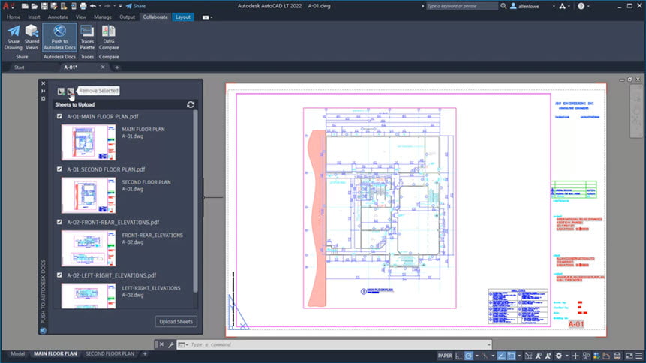Click the AutoCAD application menu logo

[8, 6]
